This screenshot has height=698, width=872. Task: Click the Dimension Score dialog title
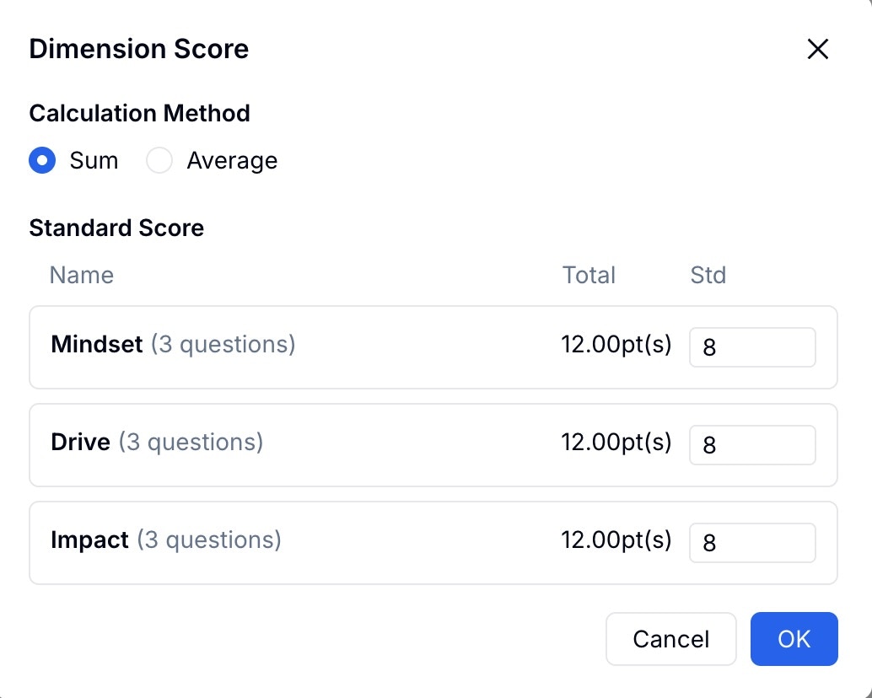tap(138, 49)
